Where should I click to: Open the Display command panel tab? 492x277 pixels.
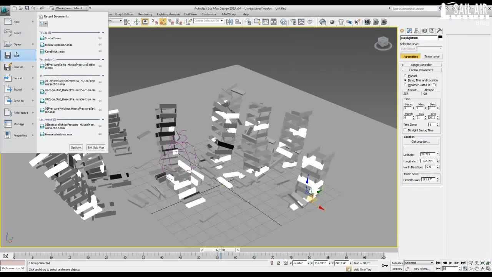point(432,31)
